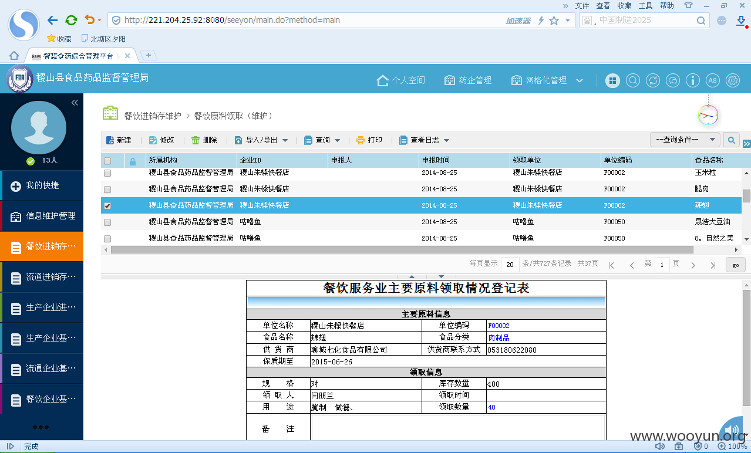Click the 删除 toolbar button
The image size is (751, 453).
click(x=204, y=140)
